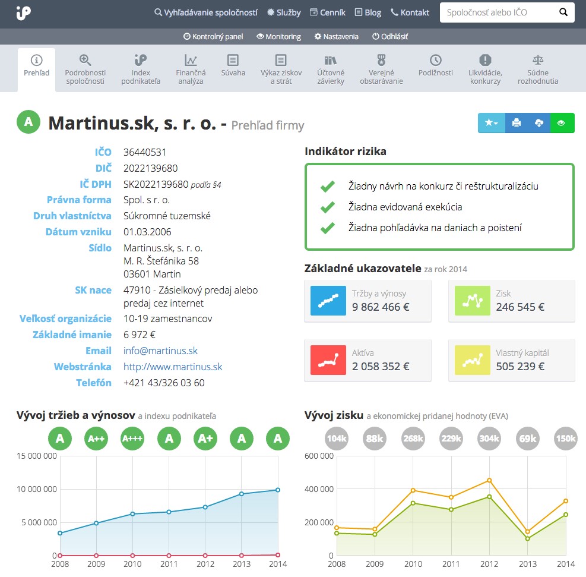Image resolution: width=586 pixels, height=577 pixels.
Task: Click the A++ index badge
Action: click(96, 439)
